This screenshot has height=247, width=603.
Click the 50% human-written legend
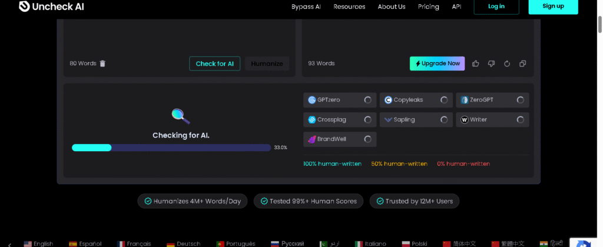point(399,163)
